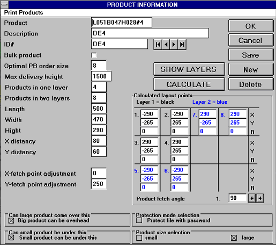Click layout point 2 Y field
This screenshot has height=245, width=276.
(180, 122)
